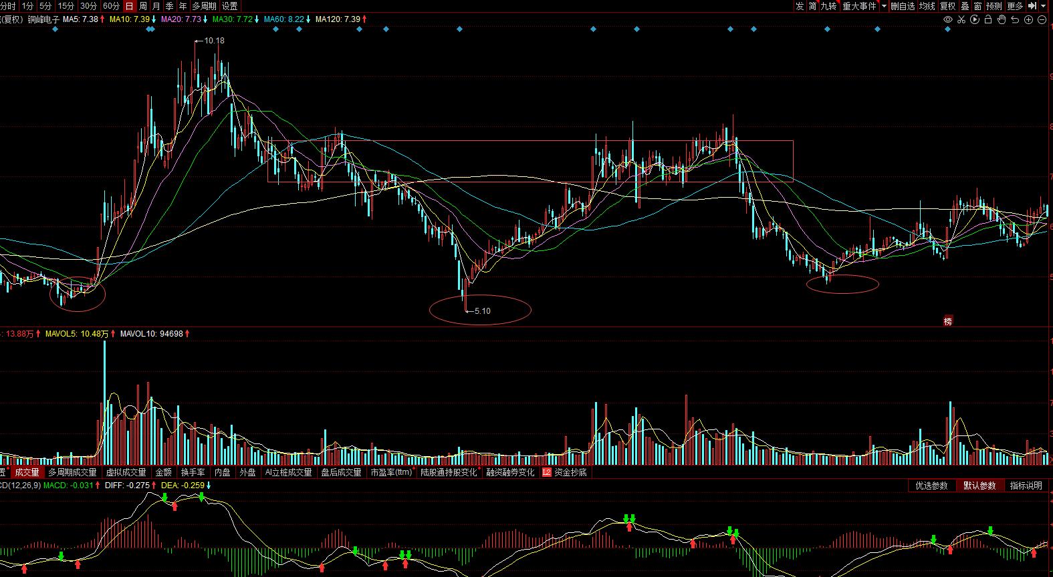Click the 10.18 high price label
Screen dimensions: 1053x577
[214, 41]
